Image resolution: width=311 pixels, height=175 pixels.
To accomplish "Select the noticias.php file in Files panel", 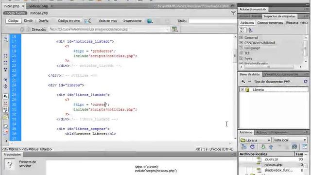I will [274, 165].
